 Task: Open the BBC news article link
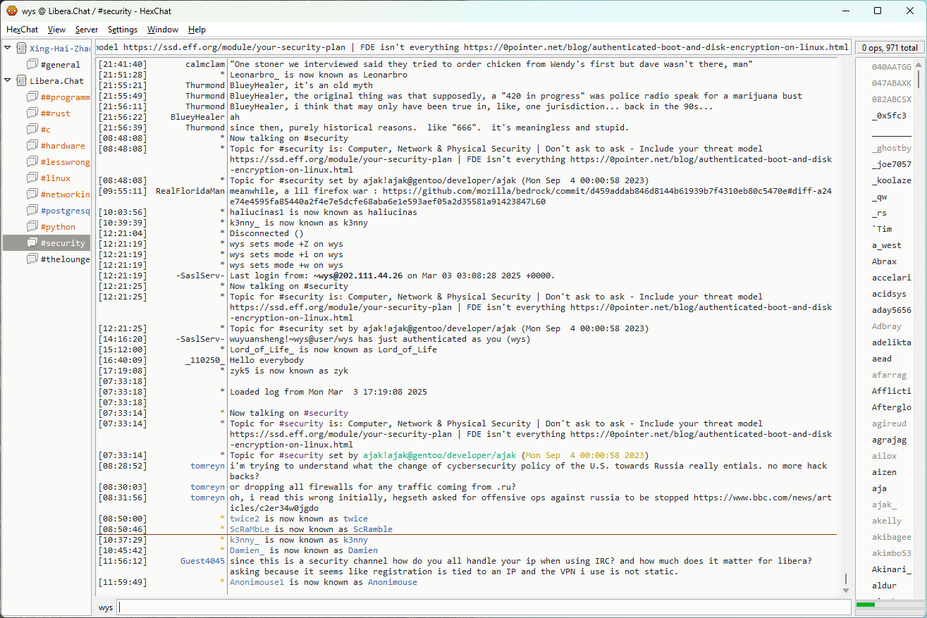click(x=762, y=498)
